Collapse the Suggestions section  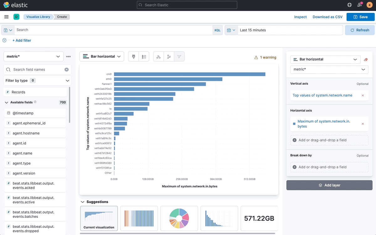(x=83, y=202)
